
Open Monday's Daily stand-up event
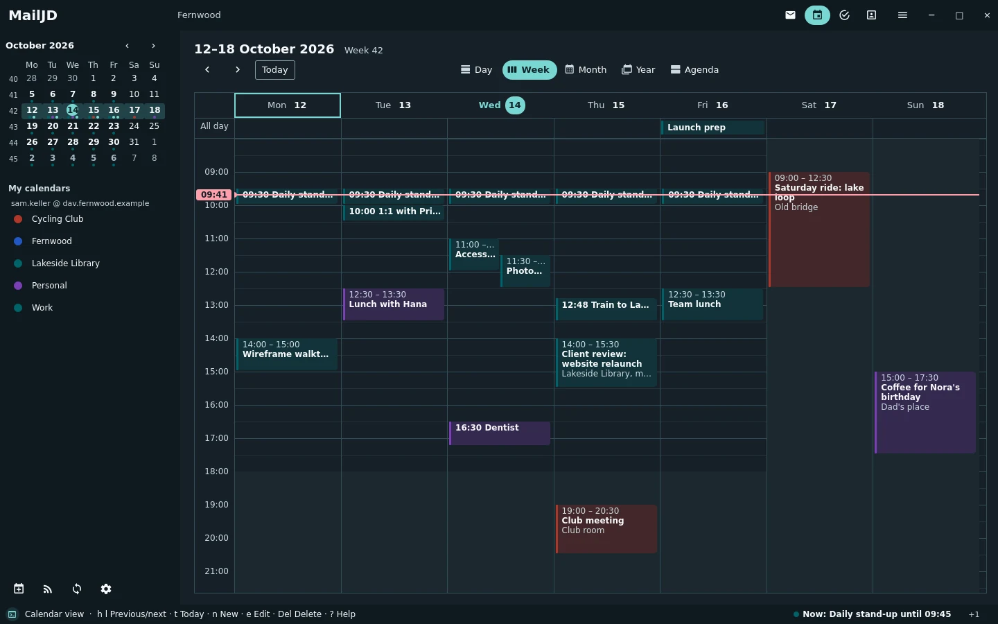tap(287, 195)
